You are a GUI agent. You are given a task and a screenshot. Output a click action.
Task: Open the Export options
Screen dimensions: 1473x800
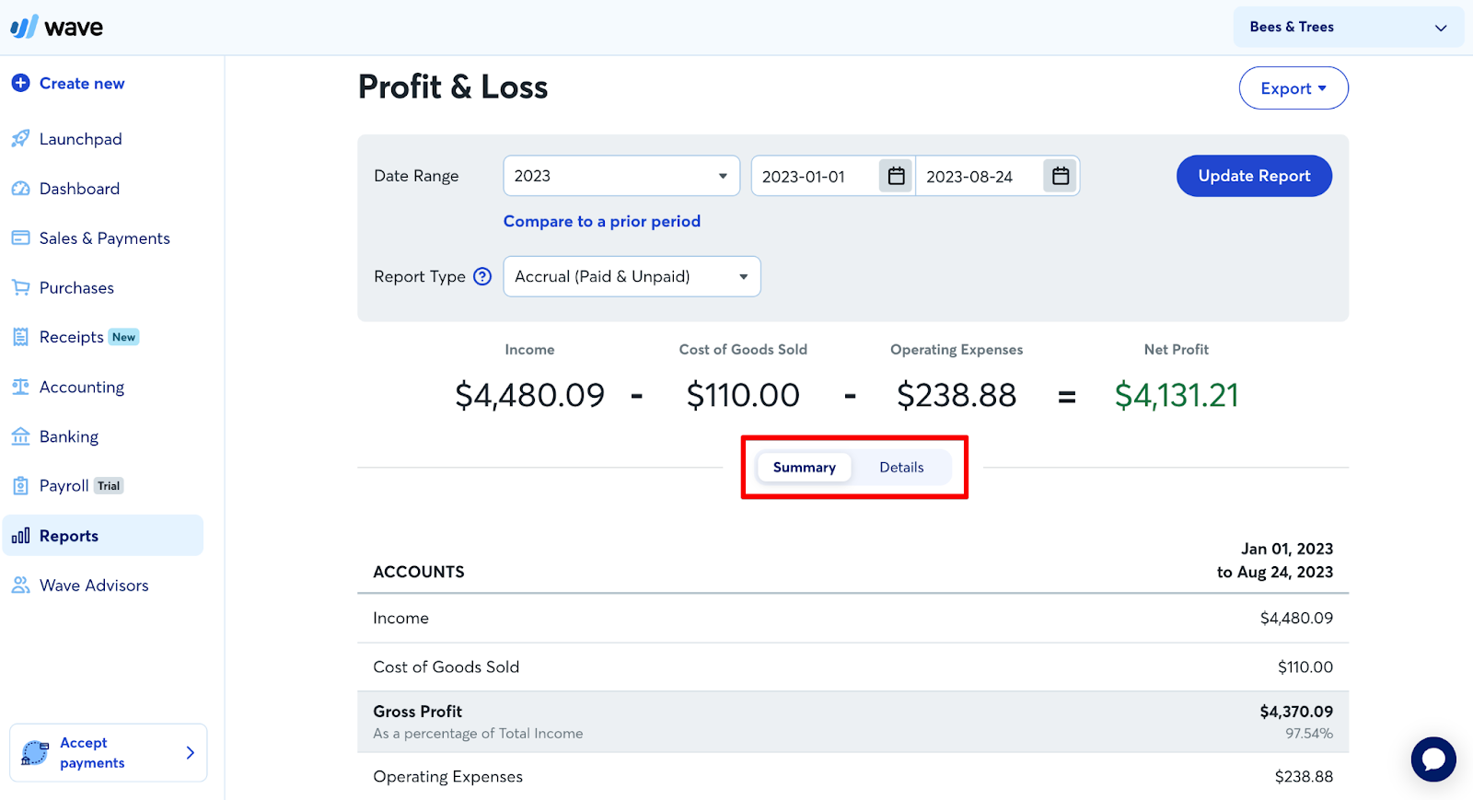click(x=1293, y=87)
